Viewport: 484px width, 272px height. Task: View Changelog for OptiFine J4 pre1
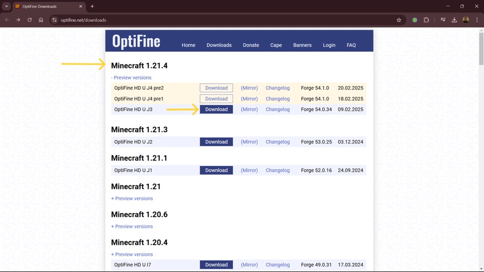click(277, 99)
